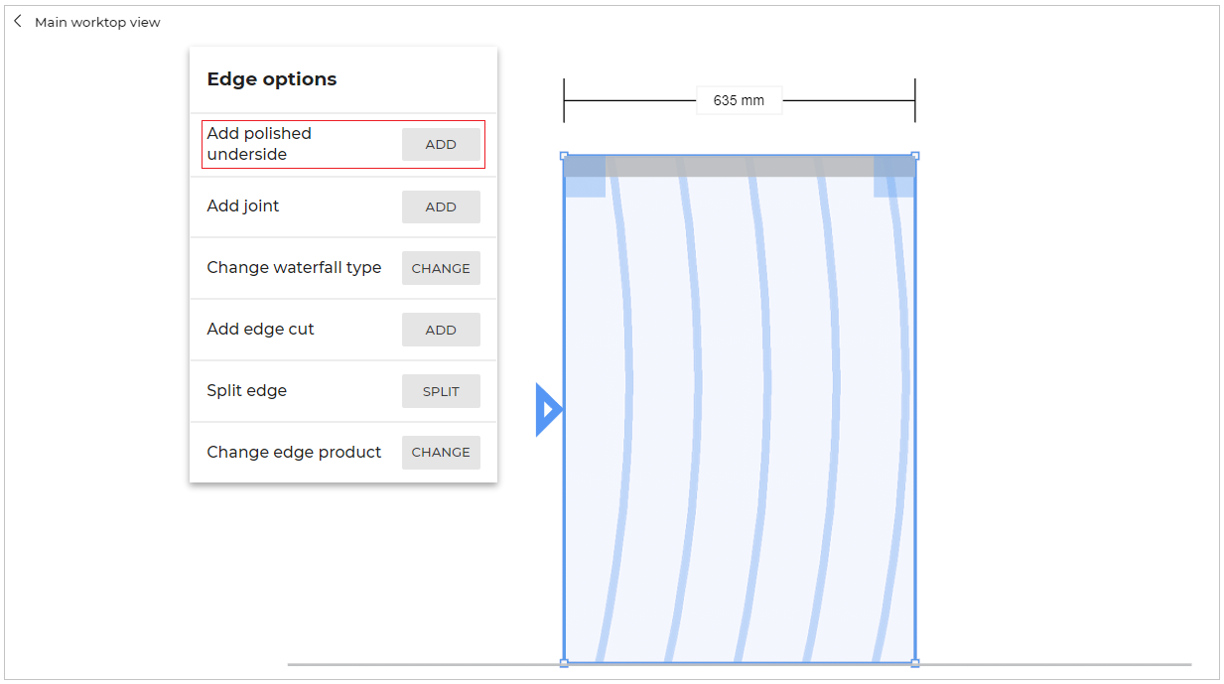Select the top-right corner handle of worktop
The width and height of the screenshot is (1224, 684).
[x=915, y=156]
